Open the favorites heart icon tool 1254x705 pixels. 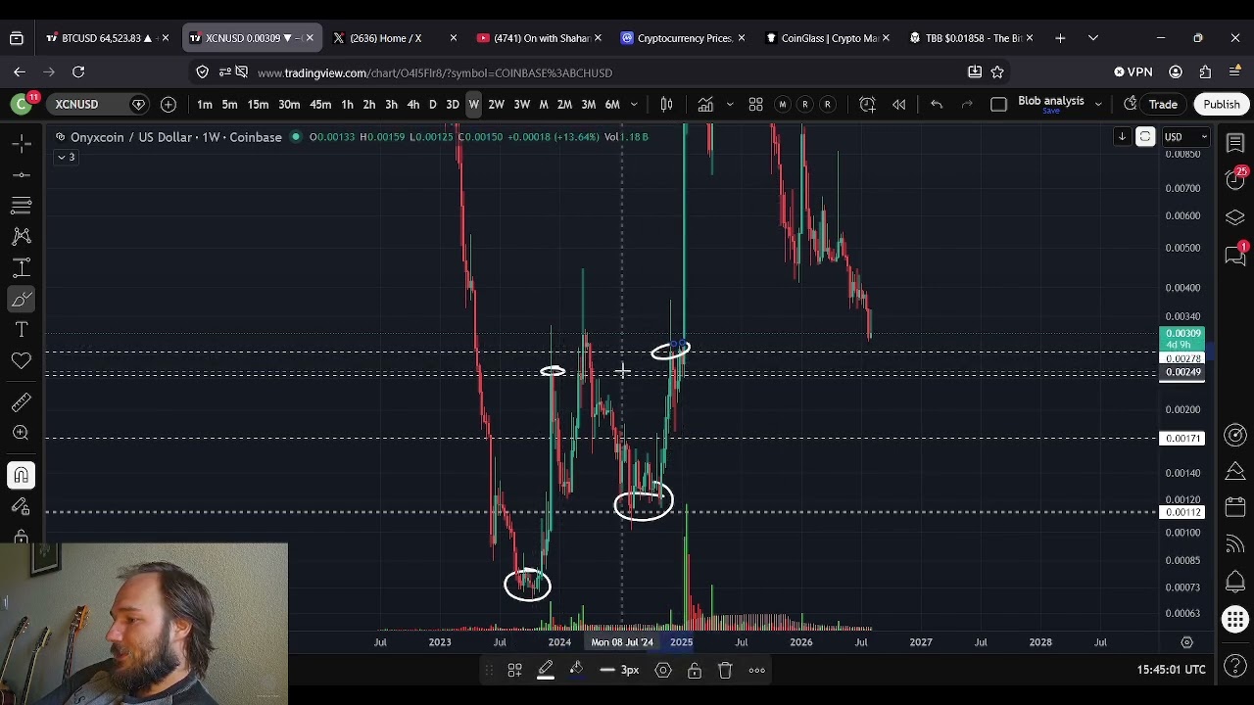point(21,361)
